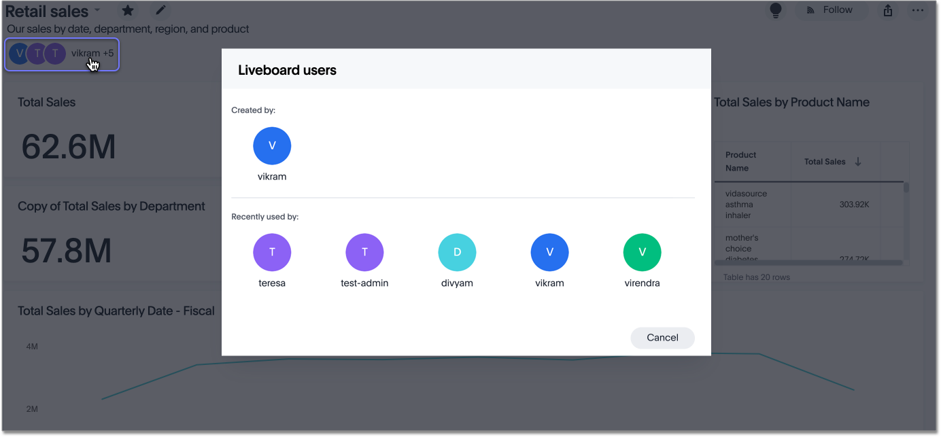Click vikram's avatar under Created by
This screenshot has width=941, height=437.
(272, 145)
